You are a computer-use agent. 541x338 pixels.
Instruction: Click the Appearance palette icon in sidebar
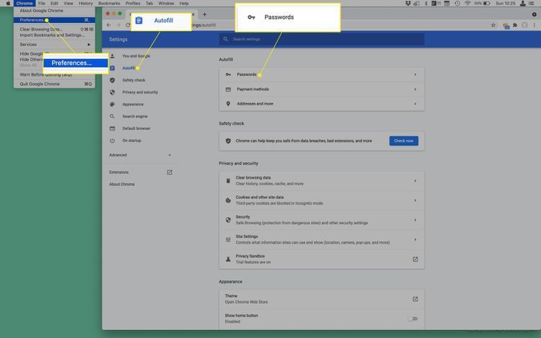coord(113,104)
